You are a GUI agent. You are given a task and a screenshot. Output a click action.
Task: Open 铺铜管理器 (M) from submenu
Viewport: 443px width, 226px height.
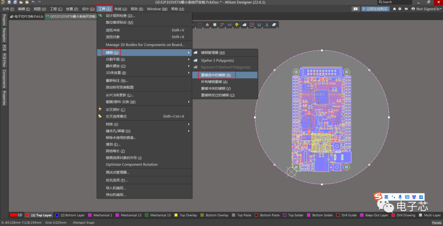[x=225, y=53]
